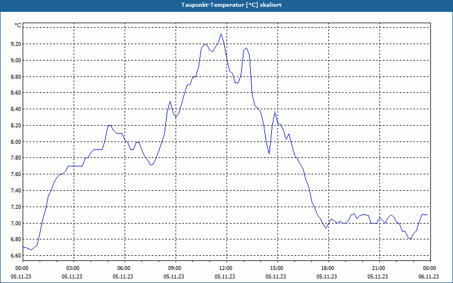The width and height of the screenshot is (453, 283).
Task: Select the 05.11.23 date under 21:00
Action: click(378, 276)
